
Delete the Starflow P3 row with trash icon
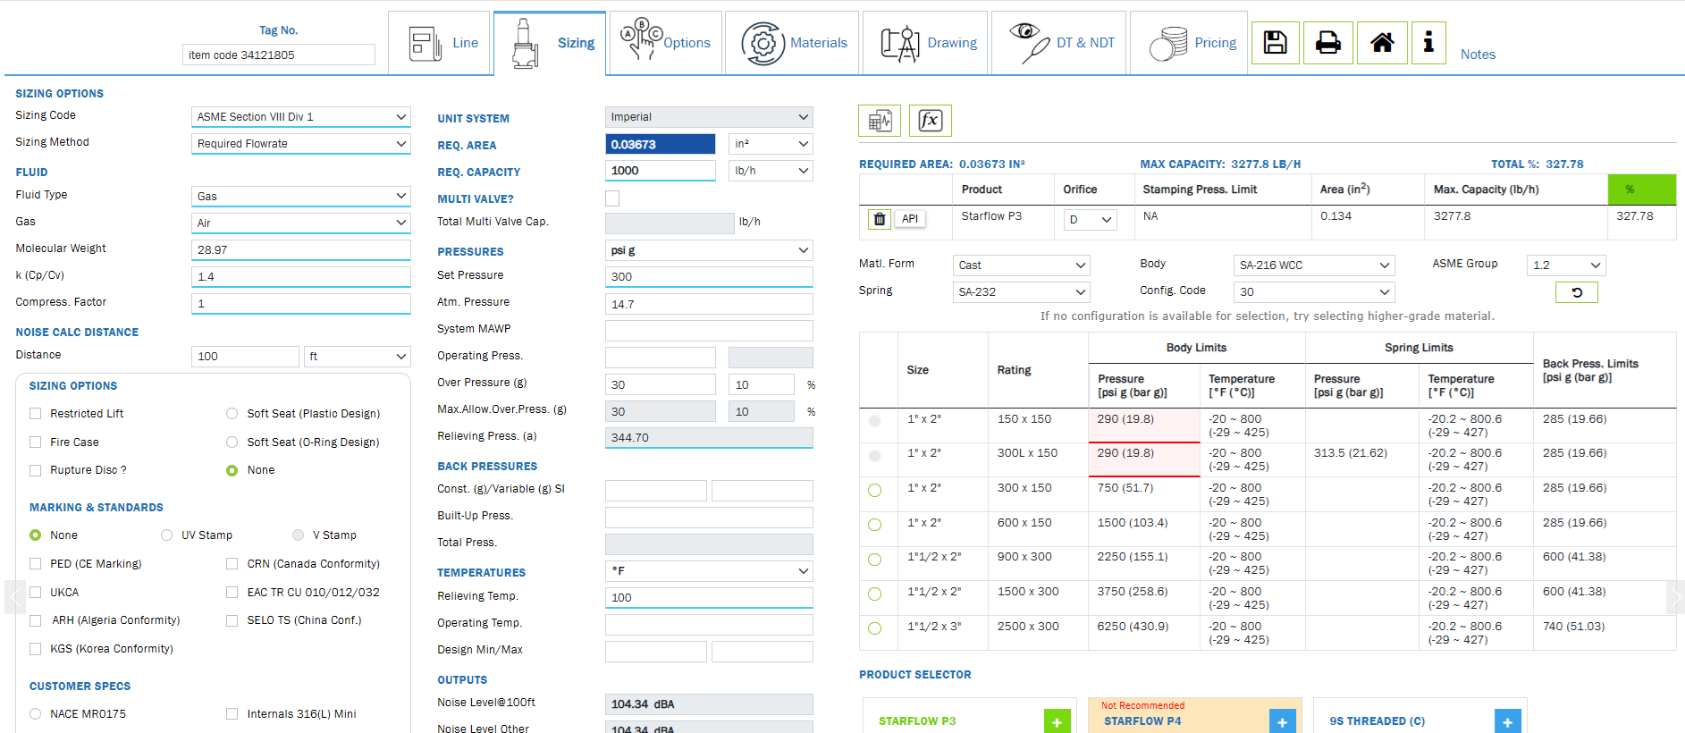point(880,219)
